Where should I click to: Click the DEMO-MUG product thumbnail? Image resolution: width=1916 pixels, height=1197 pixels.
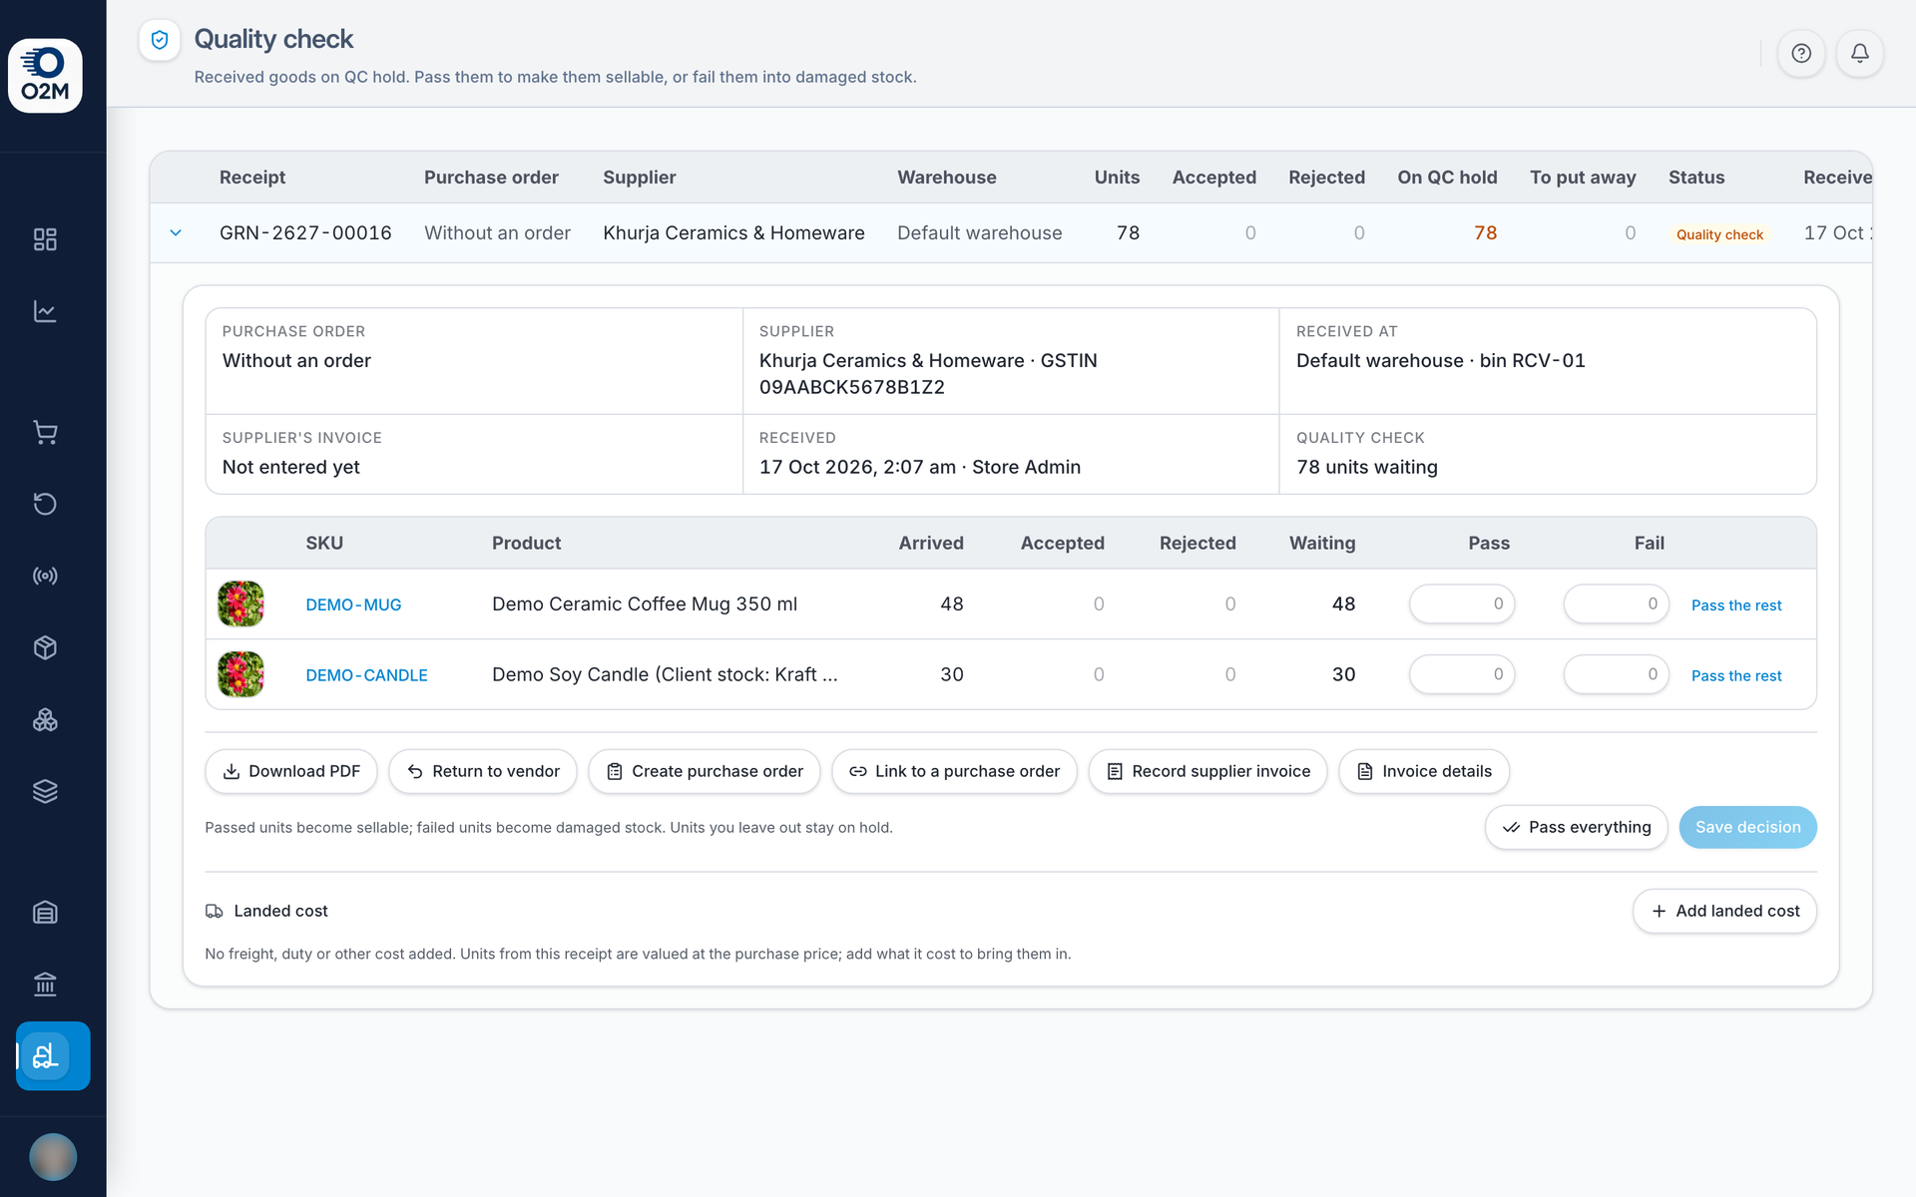(240, 603)
